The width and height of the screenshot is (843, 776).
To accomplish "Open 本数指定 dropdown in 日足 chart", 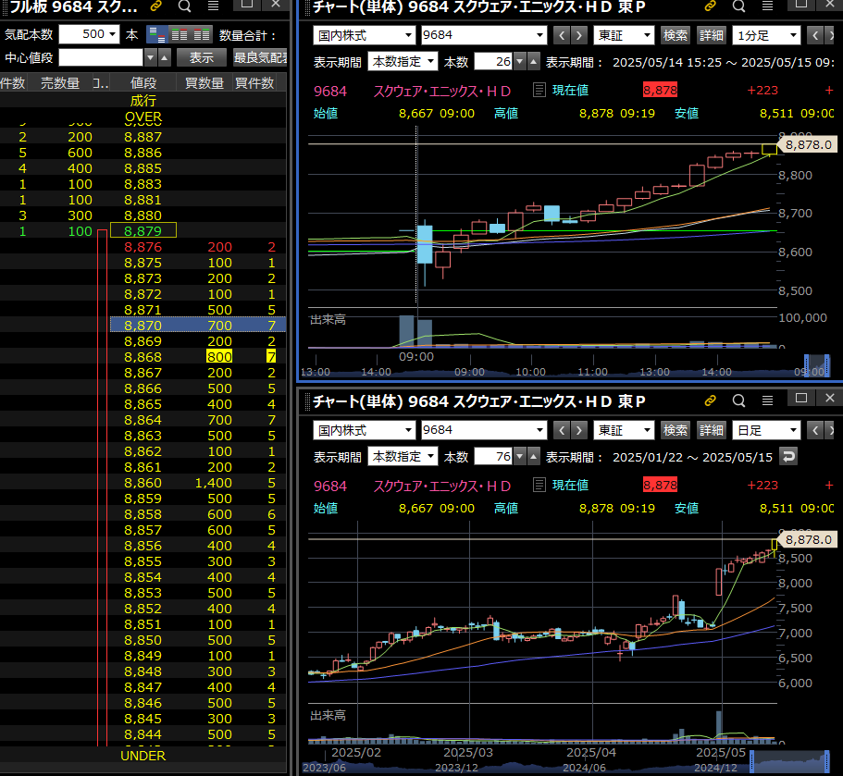I will [x=403, y=457].
